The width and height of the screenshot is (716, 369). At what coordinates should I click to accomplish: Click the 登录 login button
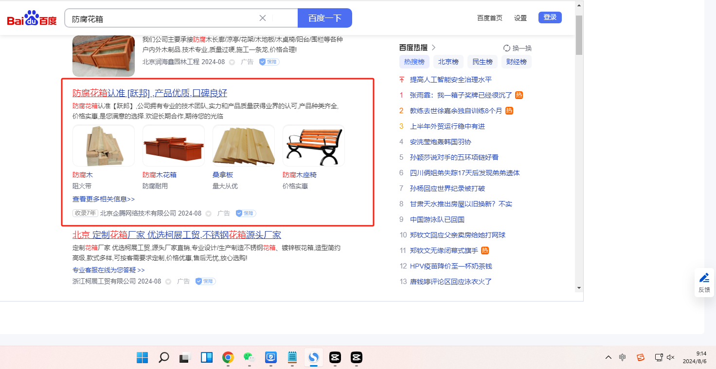click(550, 17)
